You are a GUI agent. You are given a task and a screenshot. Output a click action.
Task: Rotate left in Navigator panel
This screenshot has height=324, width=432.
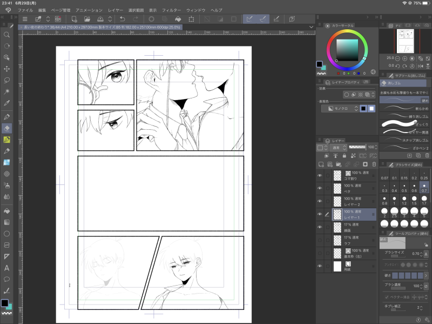(397, 66)
